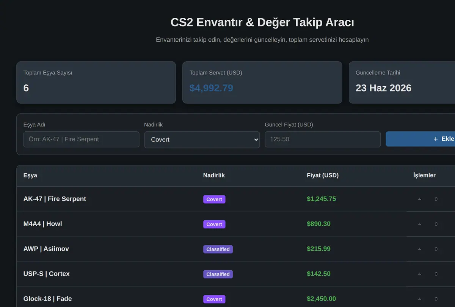Click the edit icon for AWP | Asiimov

(x=419, y=249)
